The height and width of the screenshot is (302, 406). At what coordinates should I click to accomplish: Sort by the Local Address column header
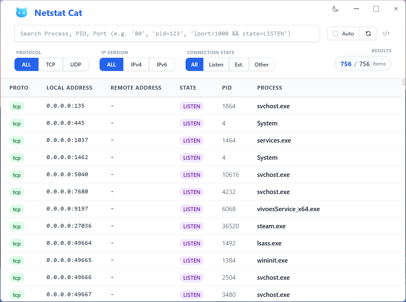pos(69,88)
